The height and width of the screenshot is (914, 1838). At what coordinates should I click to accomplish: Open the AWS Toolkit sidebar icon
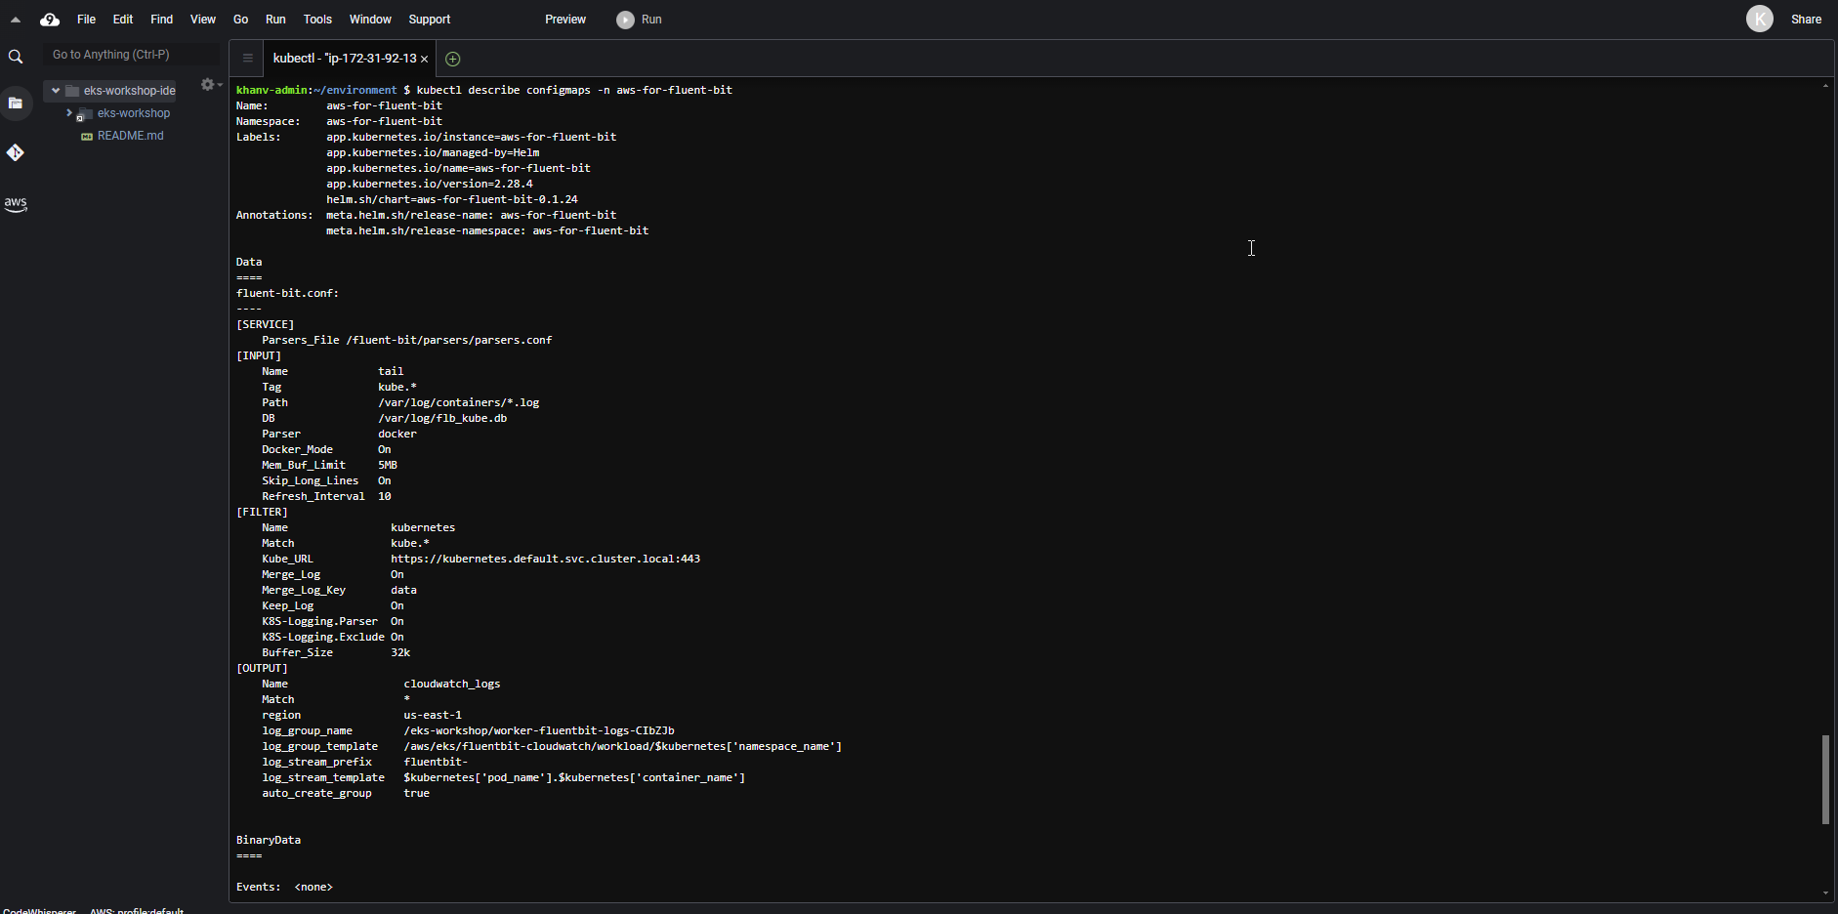(16, 204)
